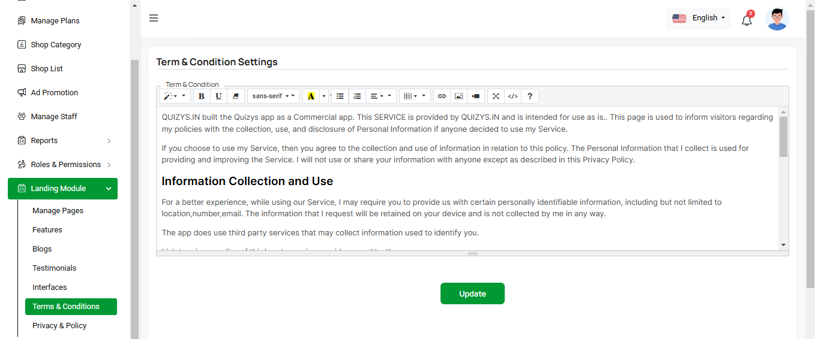Viewport: 815px width, 339px height.
Task: Open the sans-serif font family dropdown
Action: coord(273,96)
